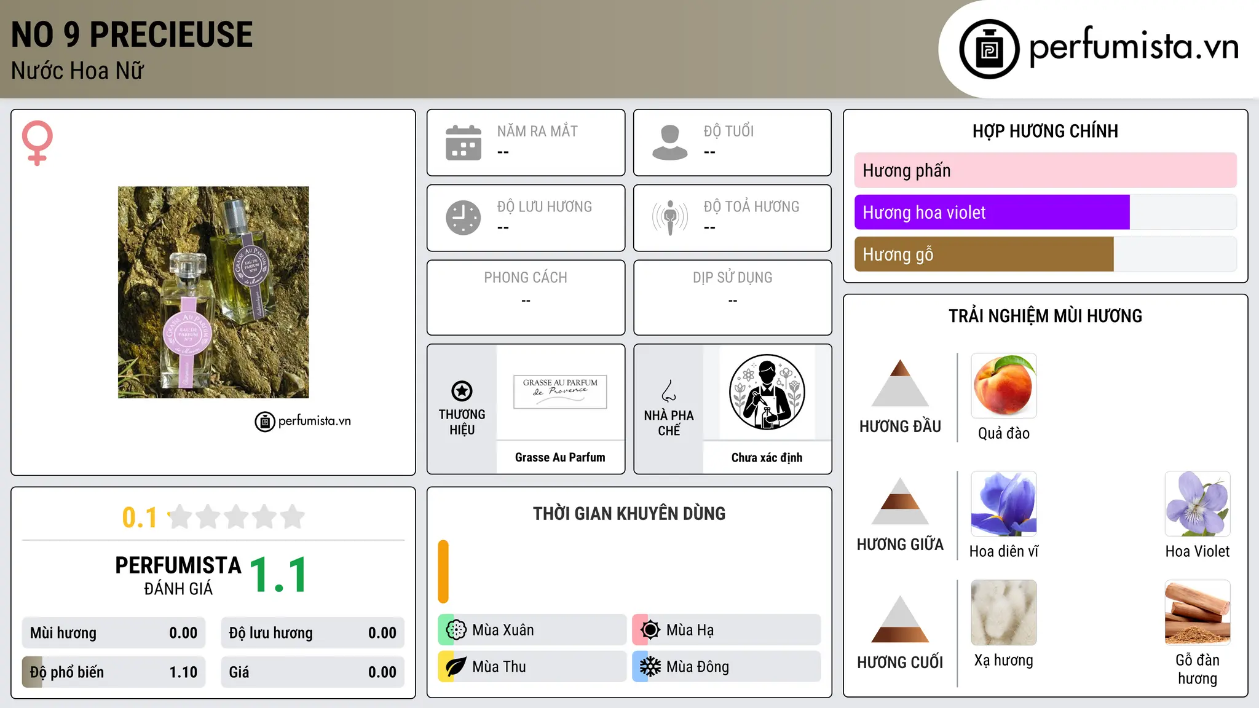Click the PERFUMISTA ĐÁNH GIÁ label

tap(178, 575)
